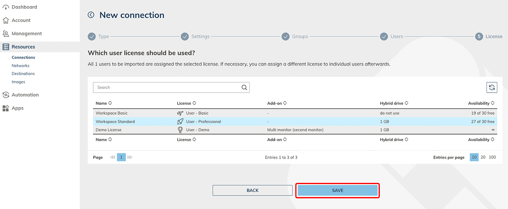Expand the Management menu
508x209 pixels.
[x=27, y=34]
